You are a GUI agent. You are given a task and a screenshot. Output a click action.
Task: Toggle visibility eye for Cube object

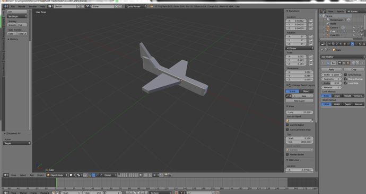click(x=354, y=31)
